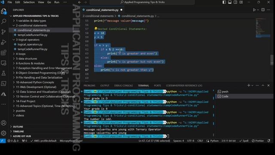Click the command center search box
Image resolution: width=275 pixels, height=155 pixels.
[142, 2]
